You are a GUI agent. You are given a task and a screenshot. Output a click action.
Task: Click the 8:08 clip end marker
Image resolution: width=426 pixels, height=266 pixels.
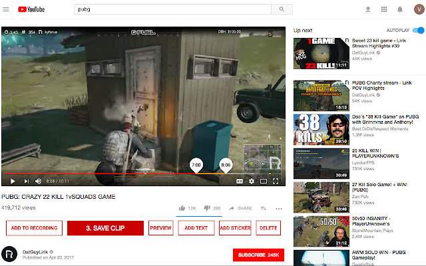click(x=226, y=166)
